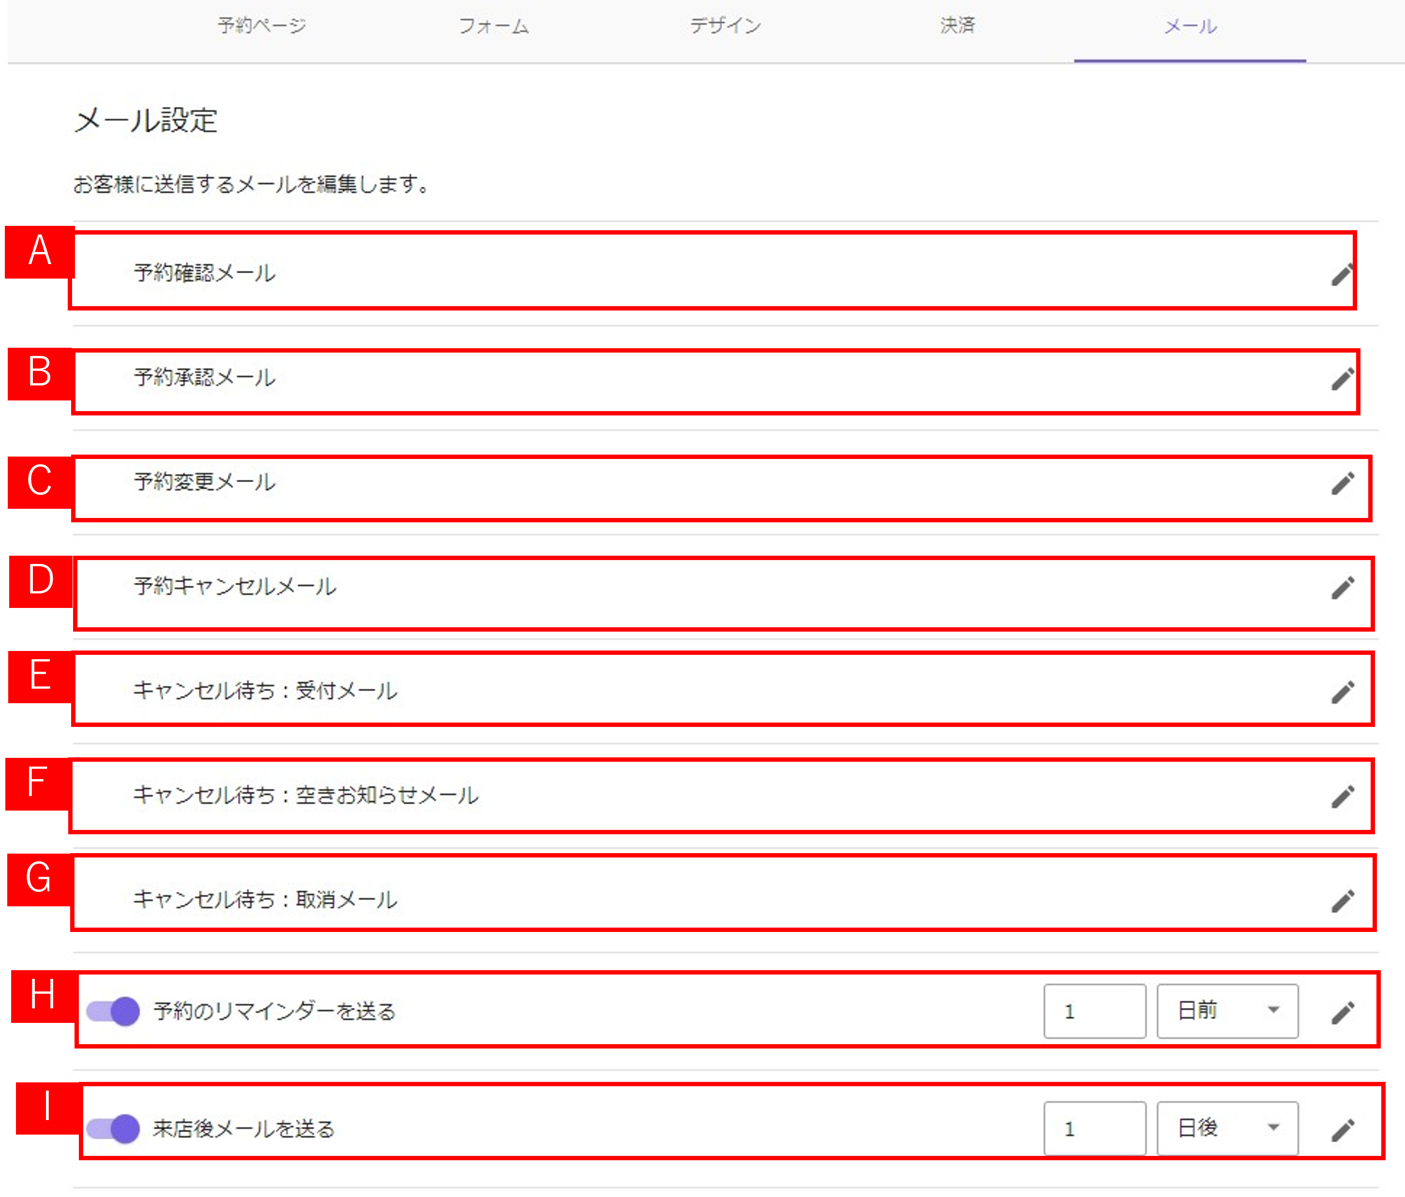The width and height of the screenshot is (1405, 1197).
Task: Click the 予約キャンセルメール label
Action: click(235, 586)
